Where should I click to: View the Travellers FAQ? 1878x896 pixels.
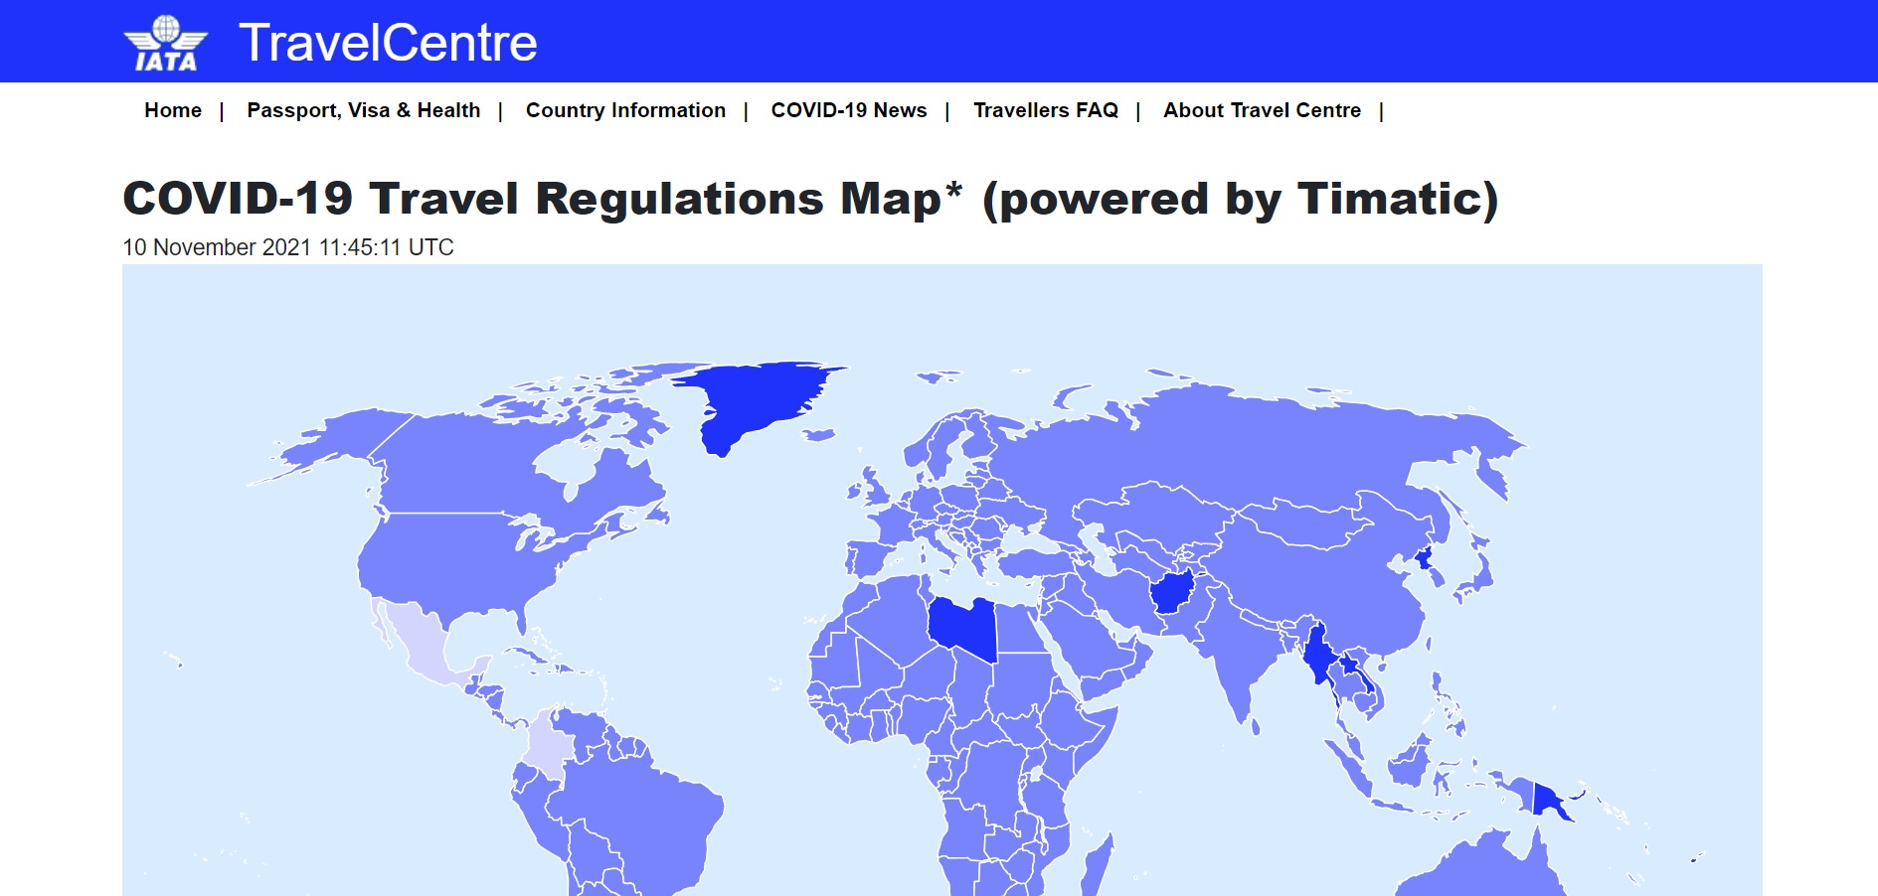coord(1046,110)
